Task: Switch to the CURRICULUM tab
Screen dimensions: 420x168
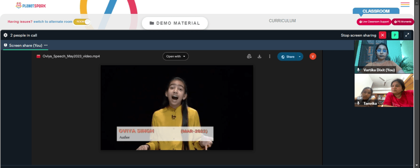Action: pyautogui.click(x=282, y=21)
